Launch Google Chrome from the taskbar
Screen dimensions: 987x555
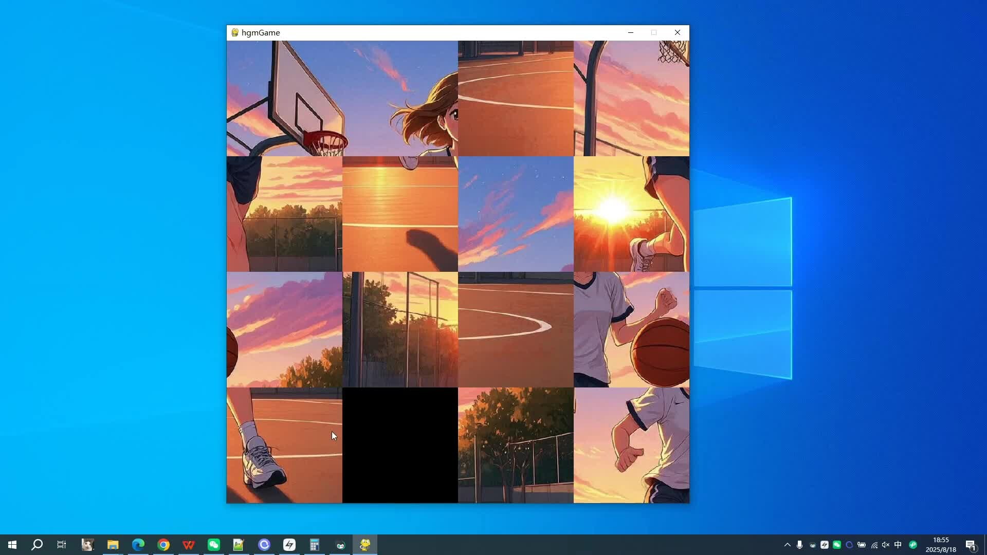click(x=163, y=545)
